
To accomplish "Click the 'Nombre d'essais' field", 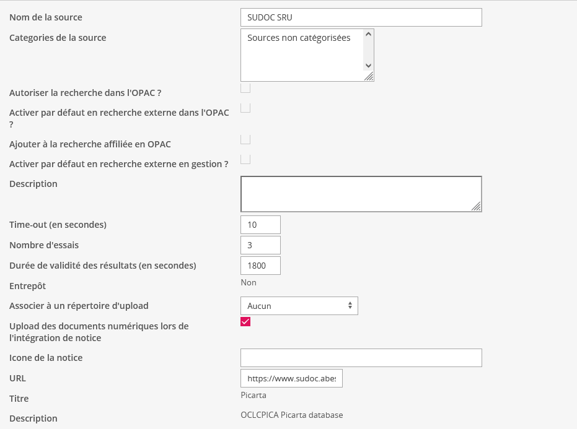I will click(260, 245).
